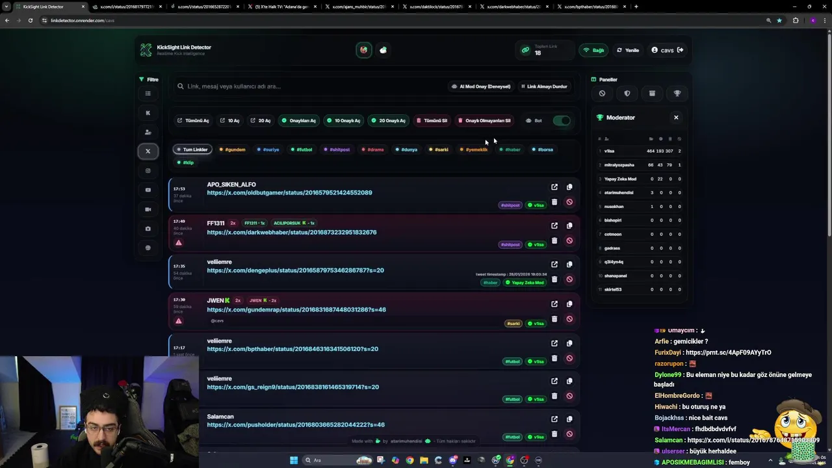Filter by #shitpost tag
The image size is (832, 468).
(337, 149)
